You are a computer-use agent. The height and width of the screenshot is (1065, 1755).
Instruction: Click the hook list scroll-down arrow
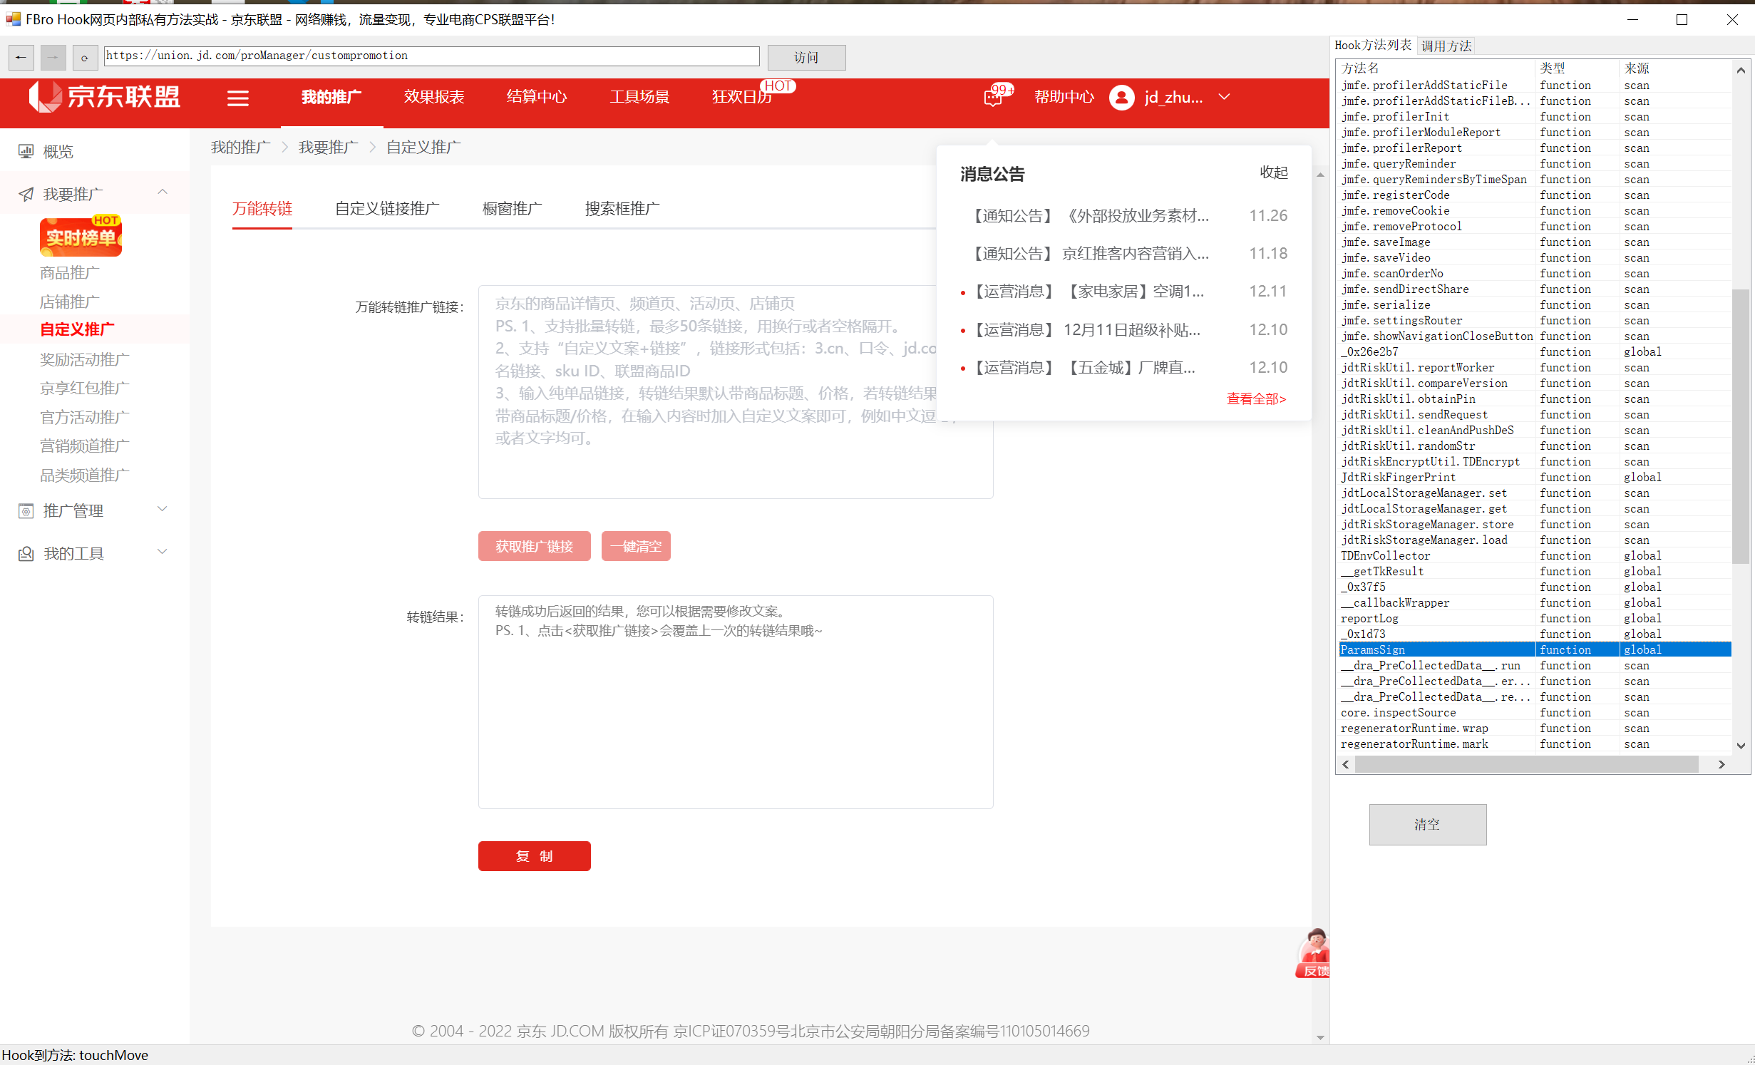tap(1740, 746)
